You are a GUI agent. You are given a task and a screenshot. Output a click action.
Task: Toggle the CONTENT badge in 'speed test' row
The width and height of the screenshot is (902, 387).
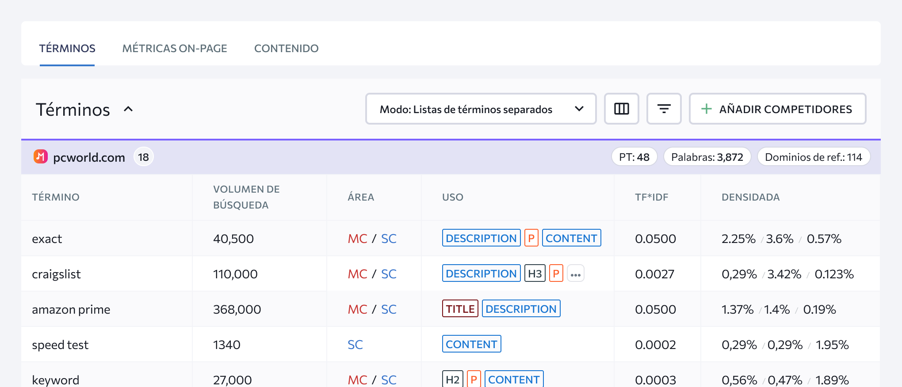471,344
